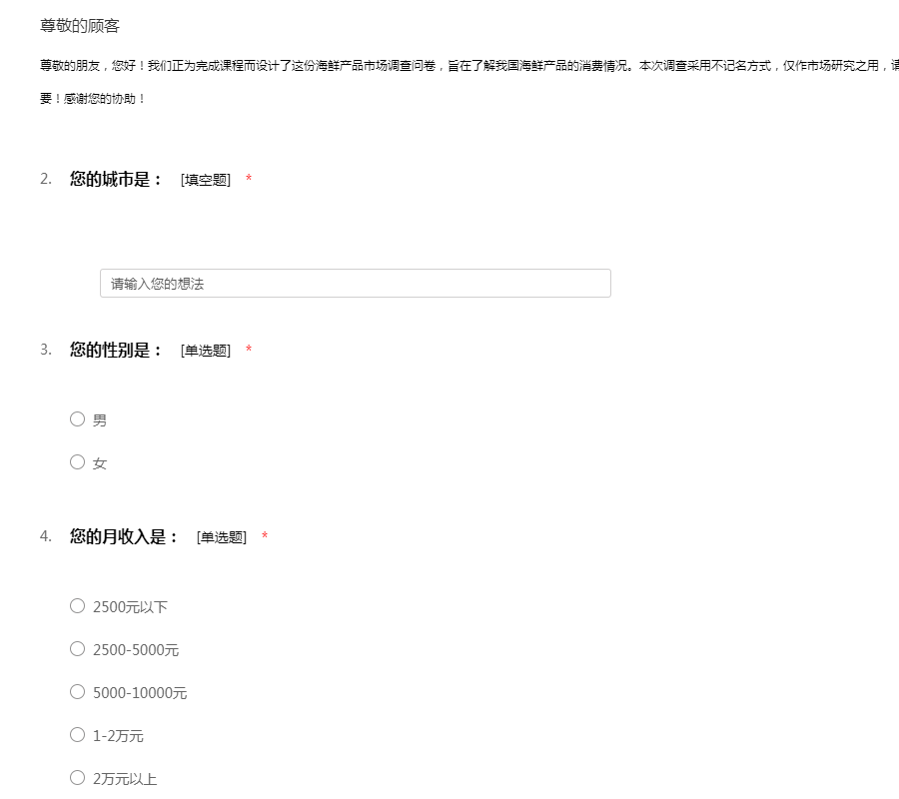
Task: Click the [填空题] tag on city question
Action: pos(206,180)
